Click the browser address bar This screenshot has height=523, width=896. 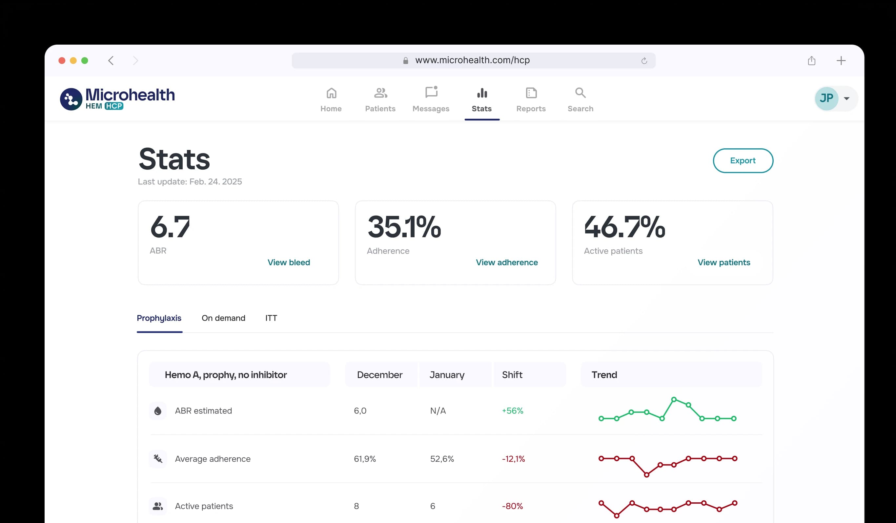pos(473,60)
